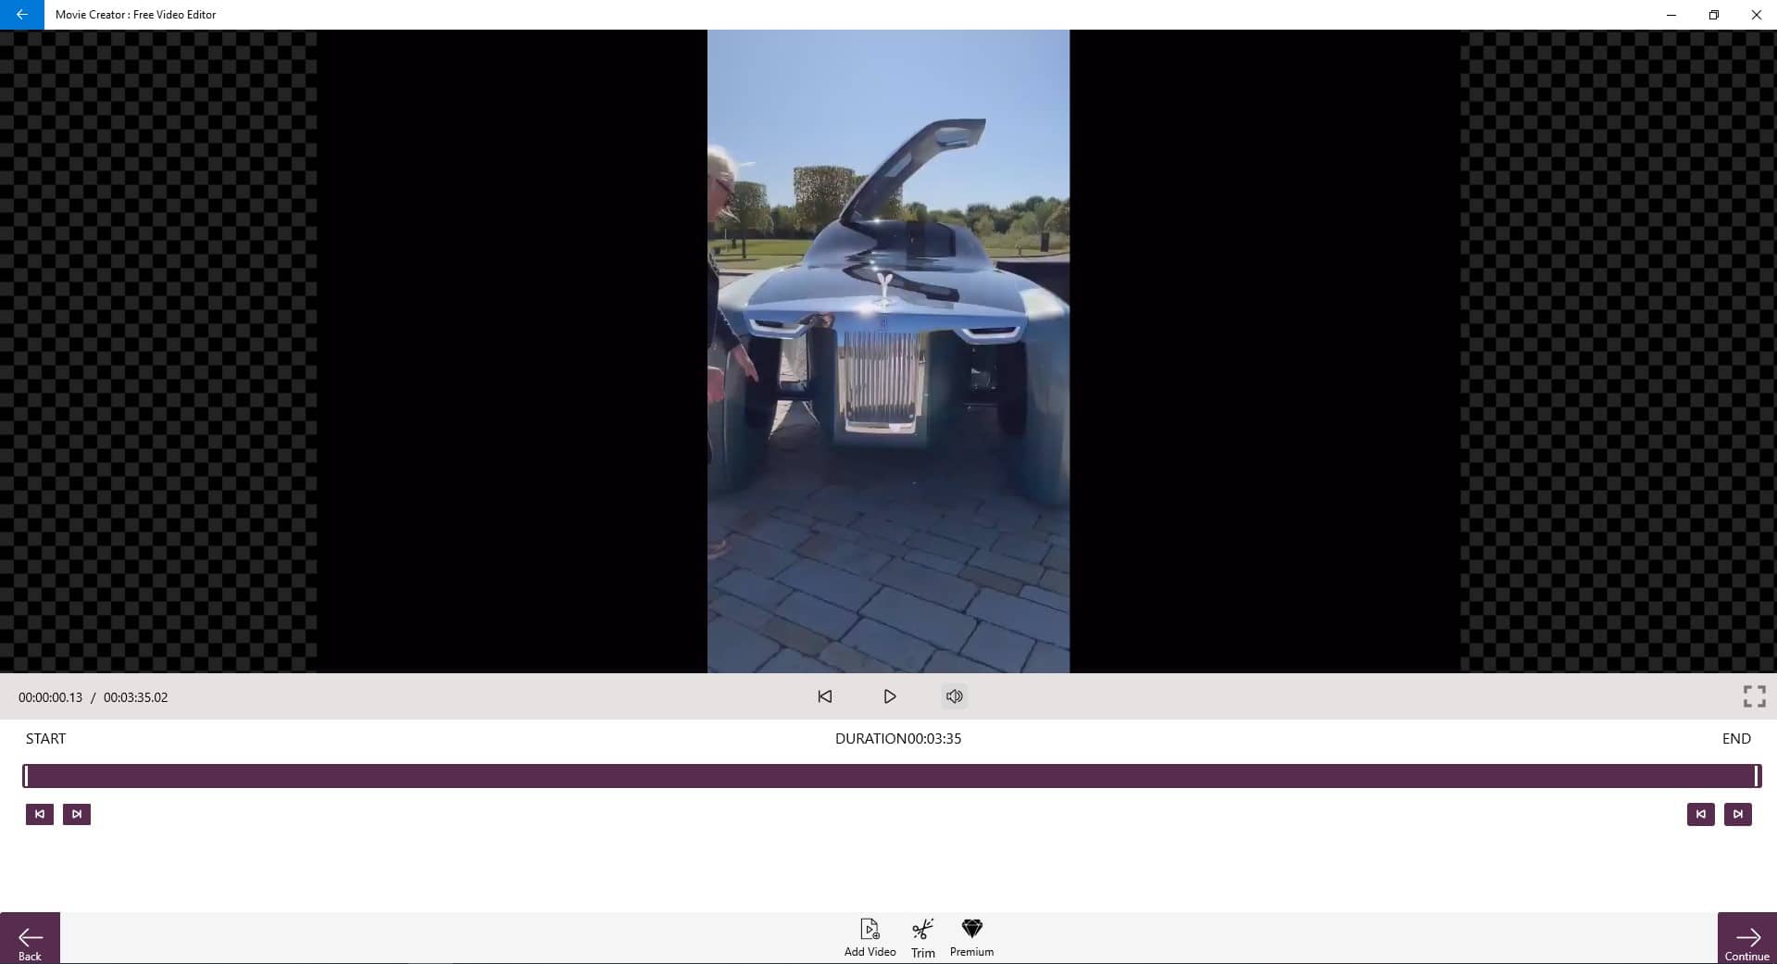This screenshot has width=1777, height=964.
Task: Click the Back button at bottom left
Action: (30, 939)
